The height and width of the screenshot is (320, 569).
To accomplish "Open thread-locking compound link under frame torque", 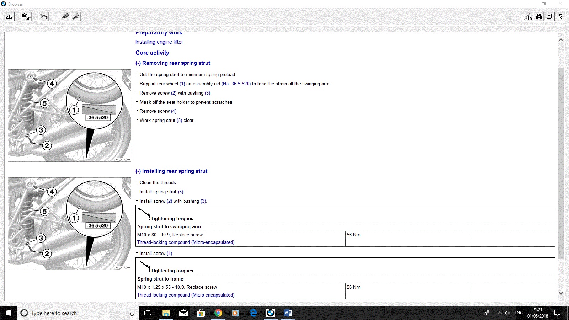I will [x=186, y=295].
